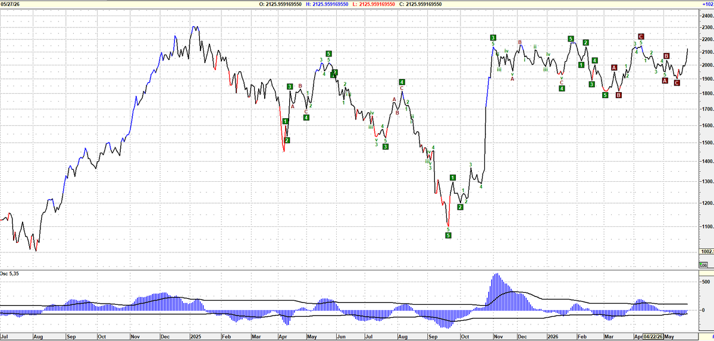Click the 1600 price axis label
Viewport: 714px width, 341px height.
tap(707, 125)
